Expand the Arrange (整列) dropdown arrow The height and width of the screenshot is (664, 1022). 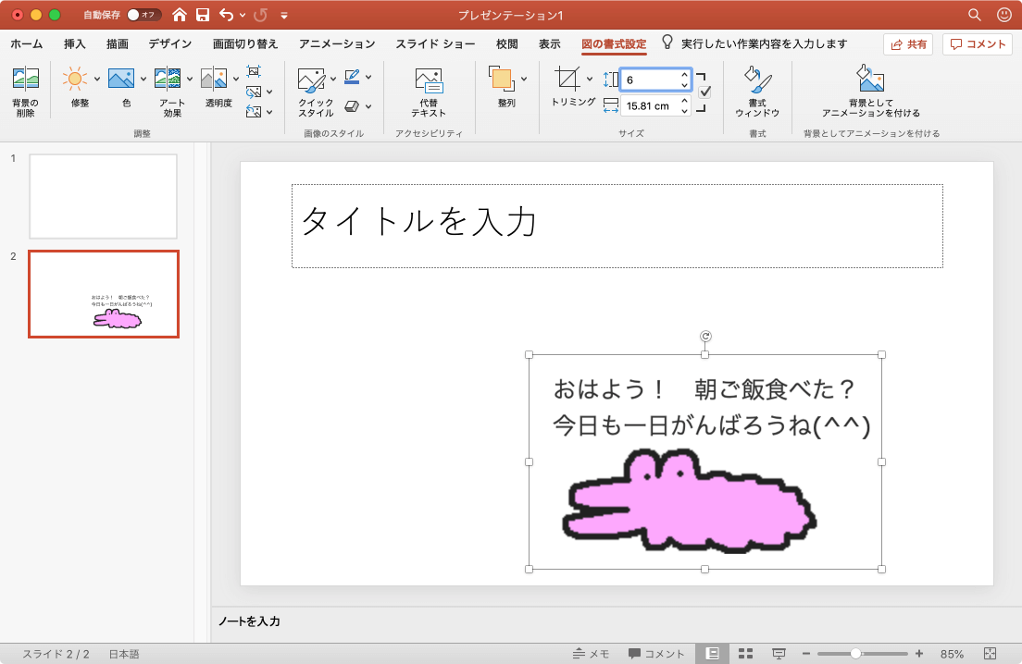click(524, 79)
